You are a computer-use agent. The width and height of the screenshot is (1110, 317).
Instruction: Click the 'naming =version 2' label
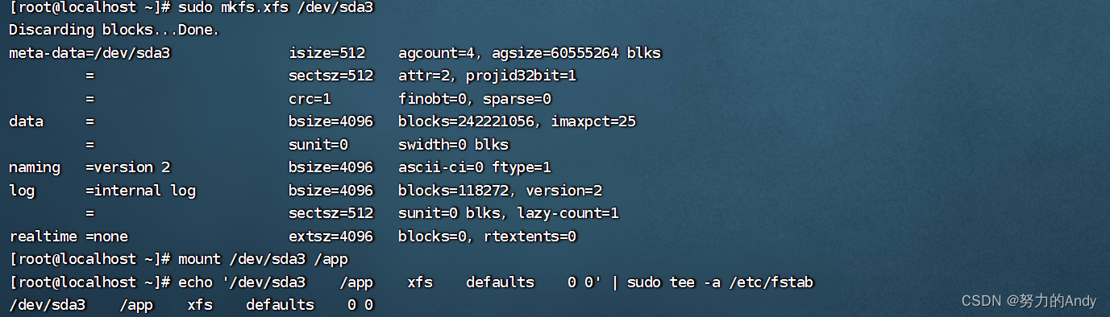point(89,168)
